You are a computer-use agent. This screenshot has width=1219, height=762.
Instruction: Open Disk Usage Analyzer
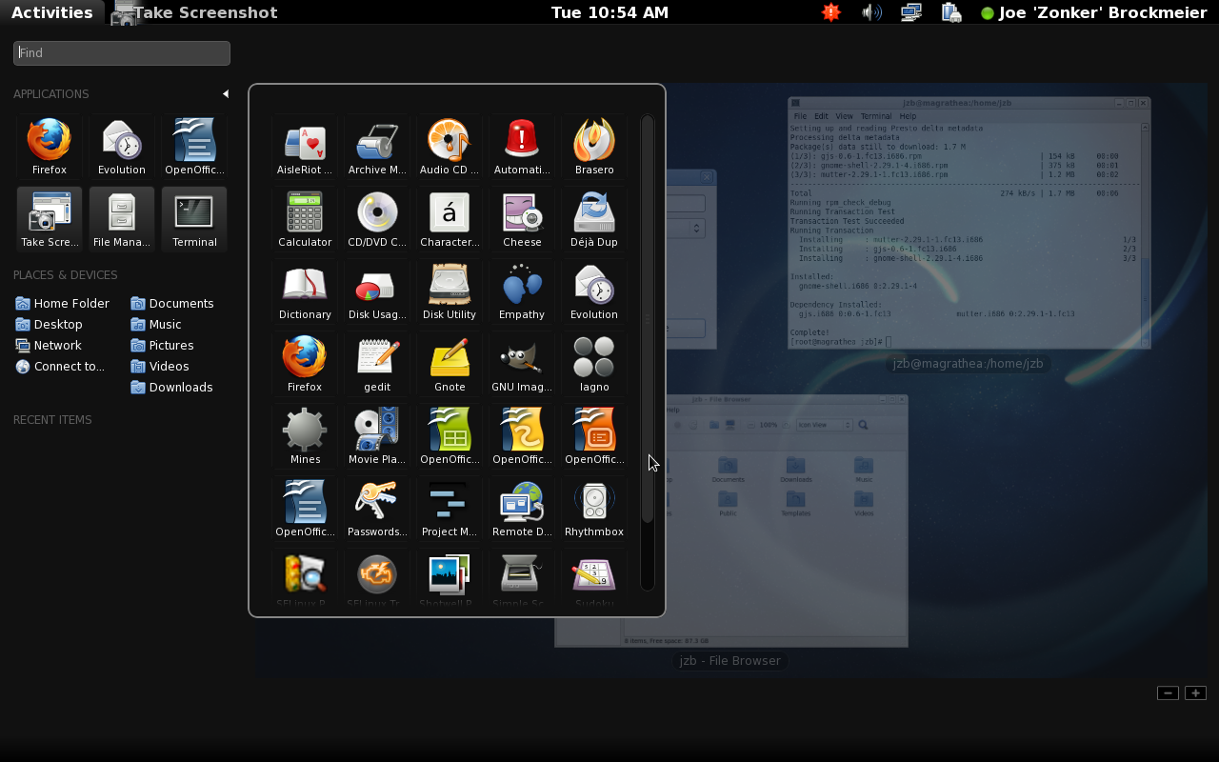(377, 291)
